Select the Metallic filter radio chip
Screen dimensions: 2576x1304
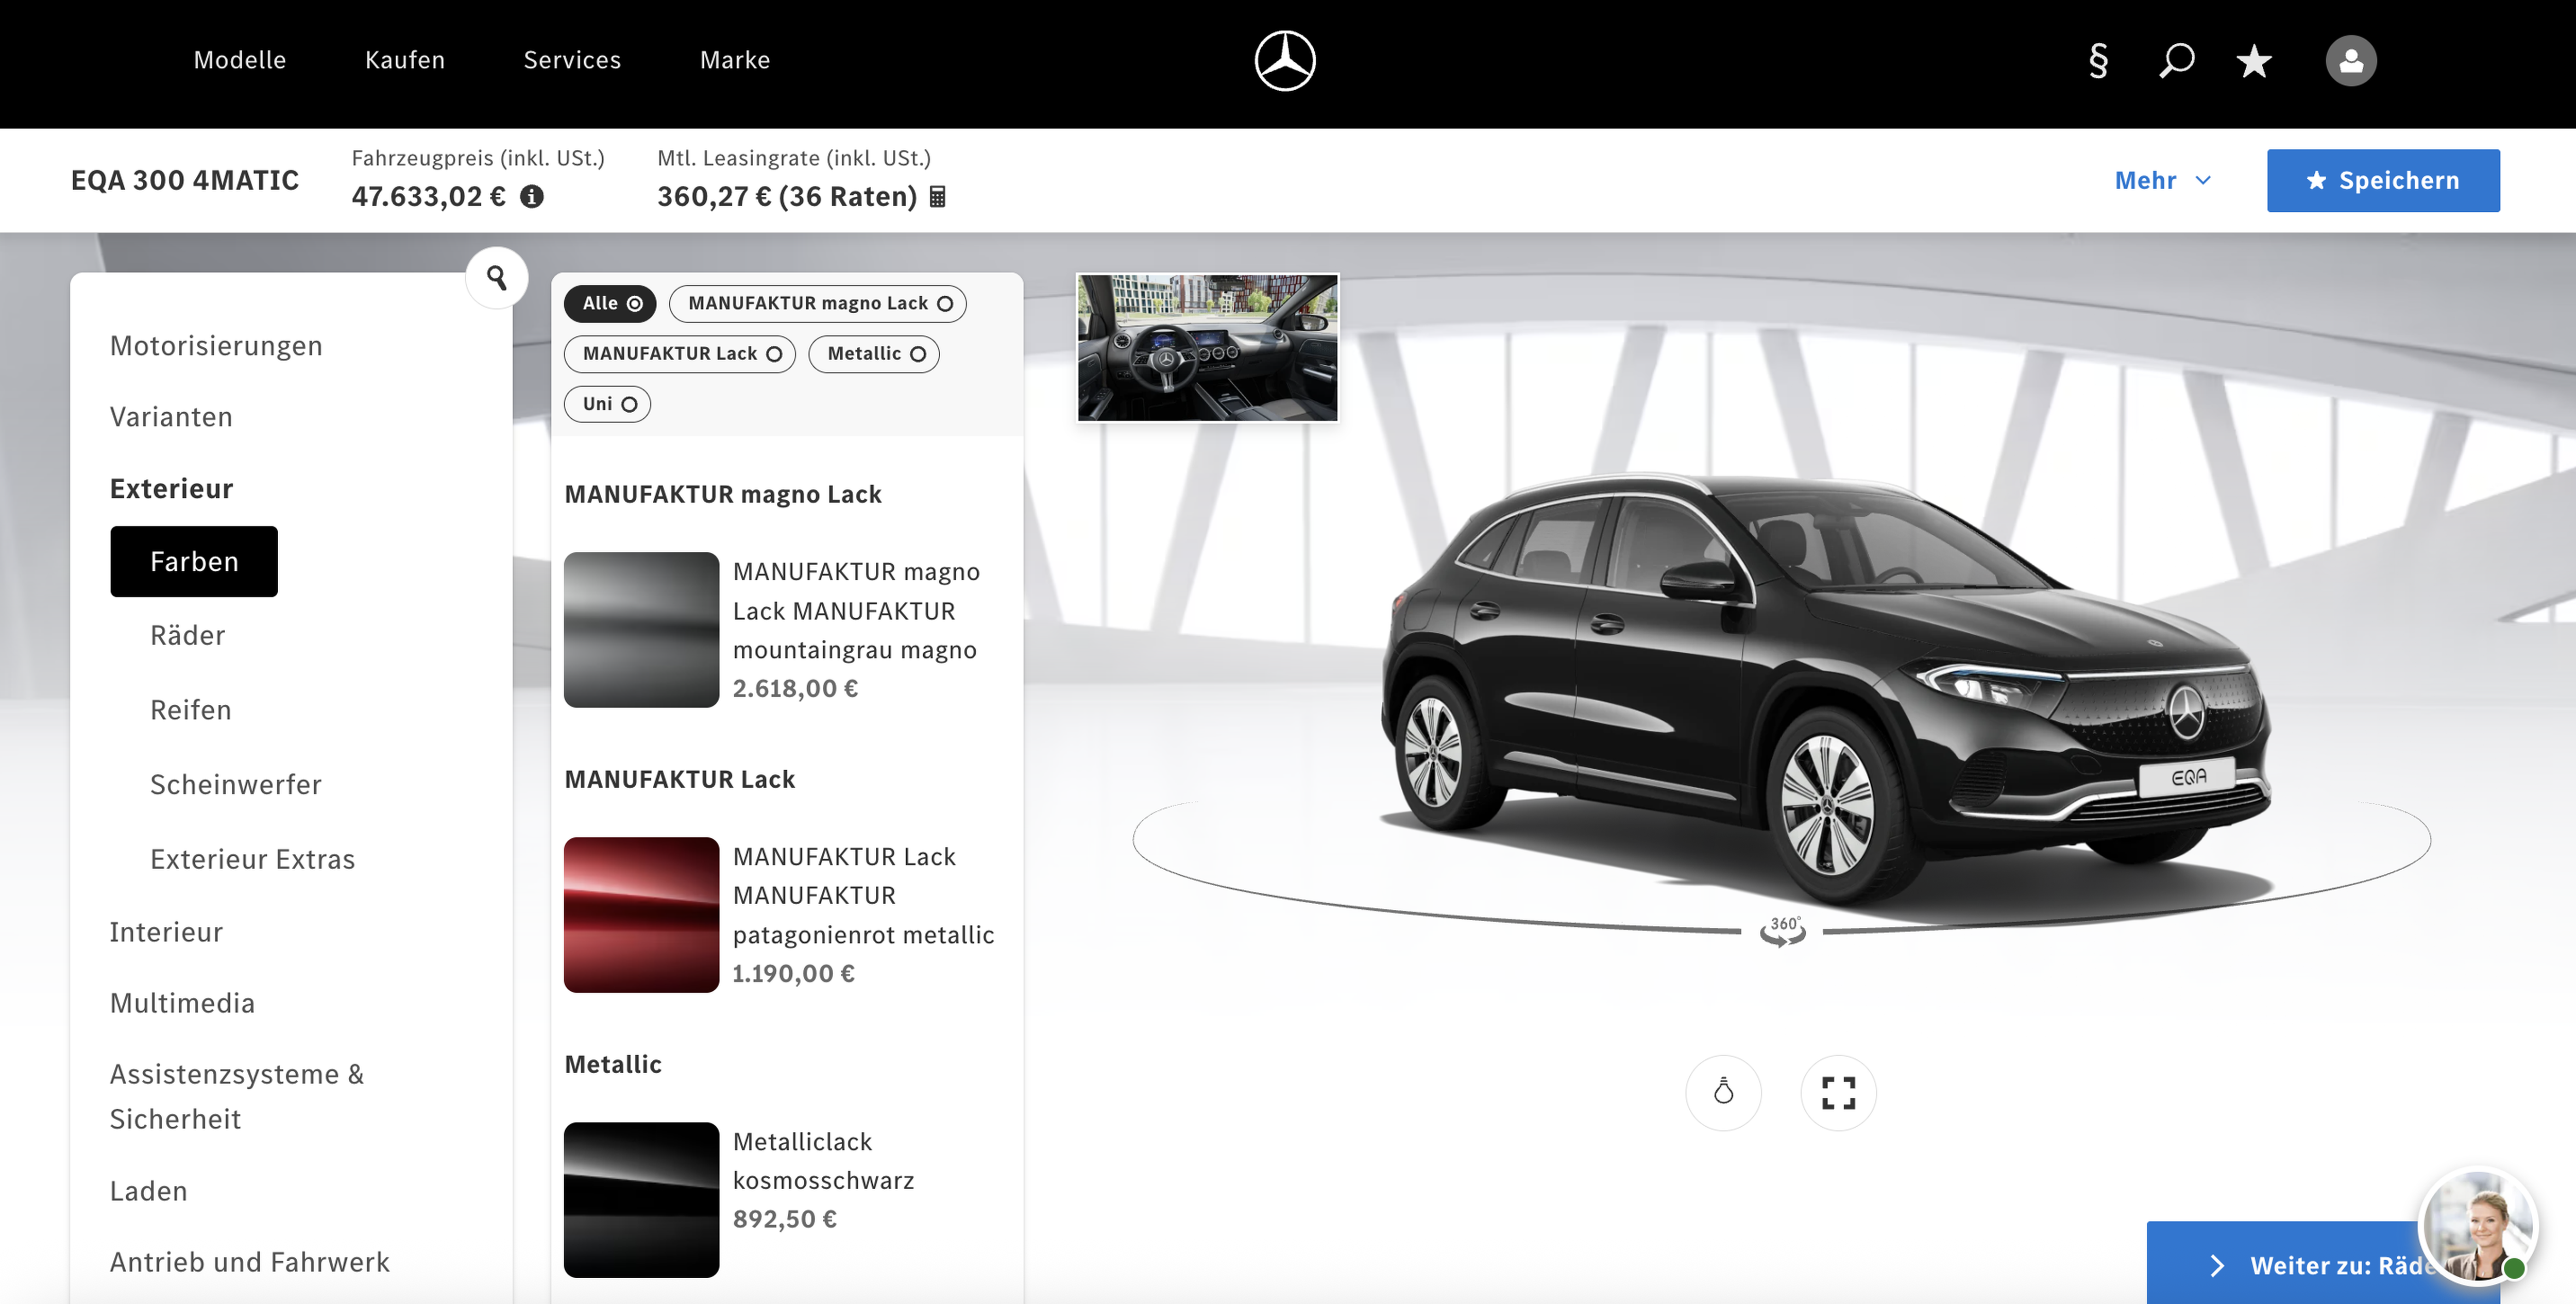point(874,353)
